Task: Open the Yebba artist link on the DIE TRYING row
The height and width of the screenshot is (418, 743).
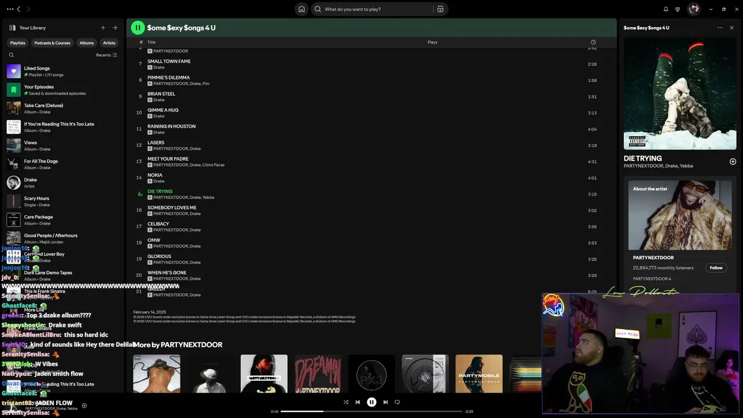Action: (x=208, y=197)
